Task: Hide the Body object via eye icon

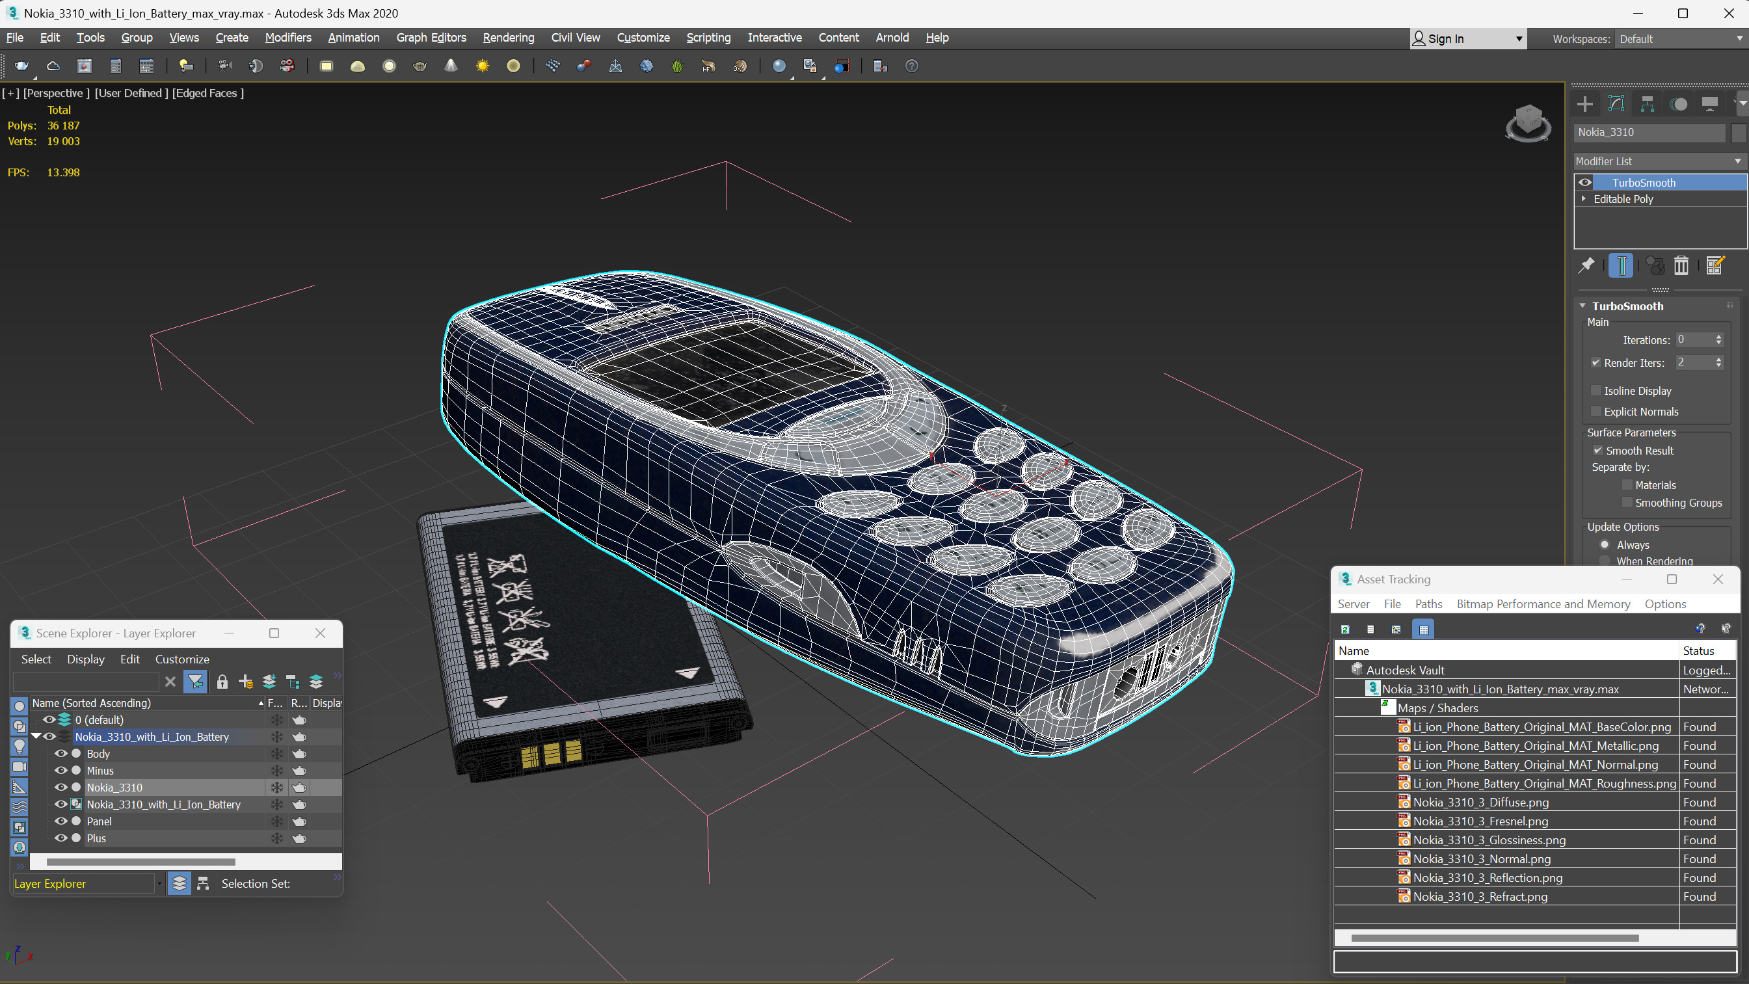Action: (x=60, y=754)
